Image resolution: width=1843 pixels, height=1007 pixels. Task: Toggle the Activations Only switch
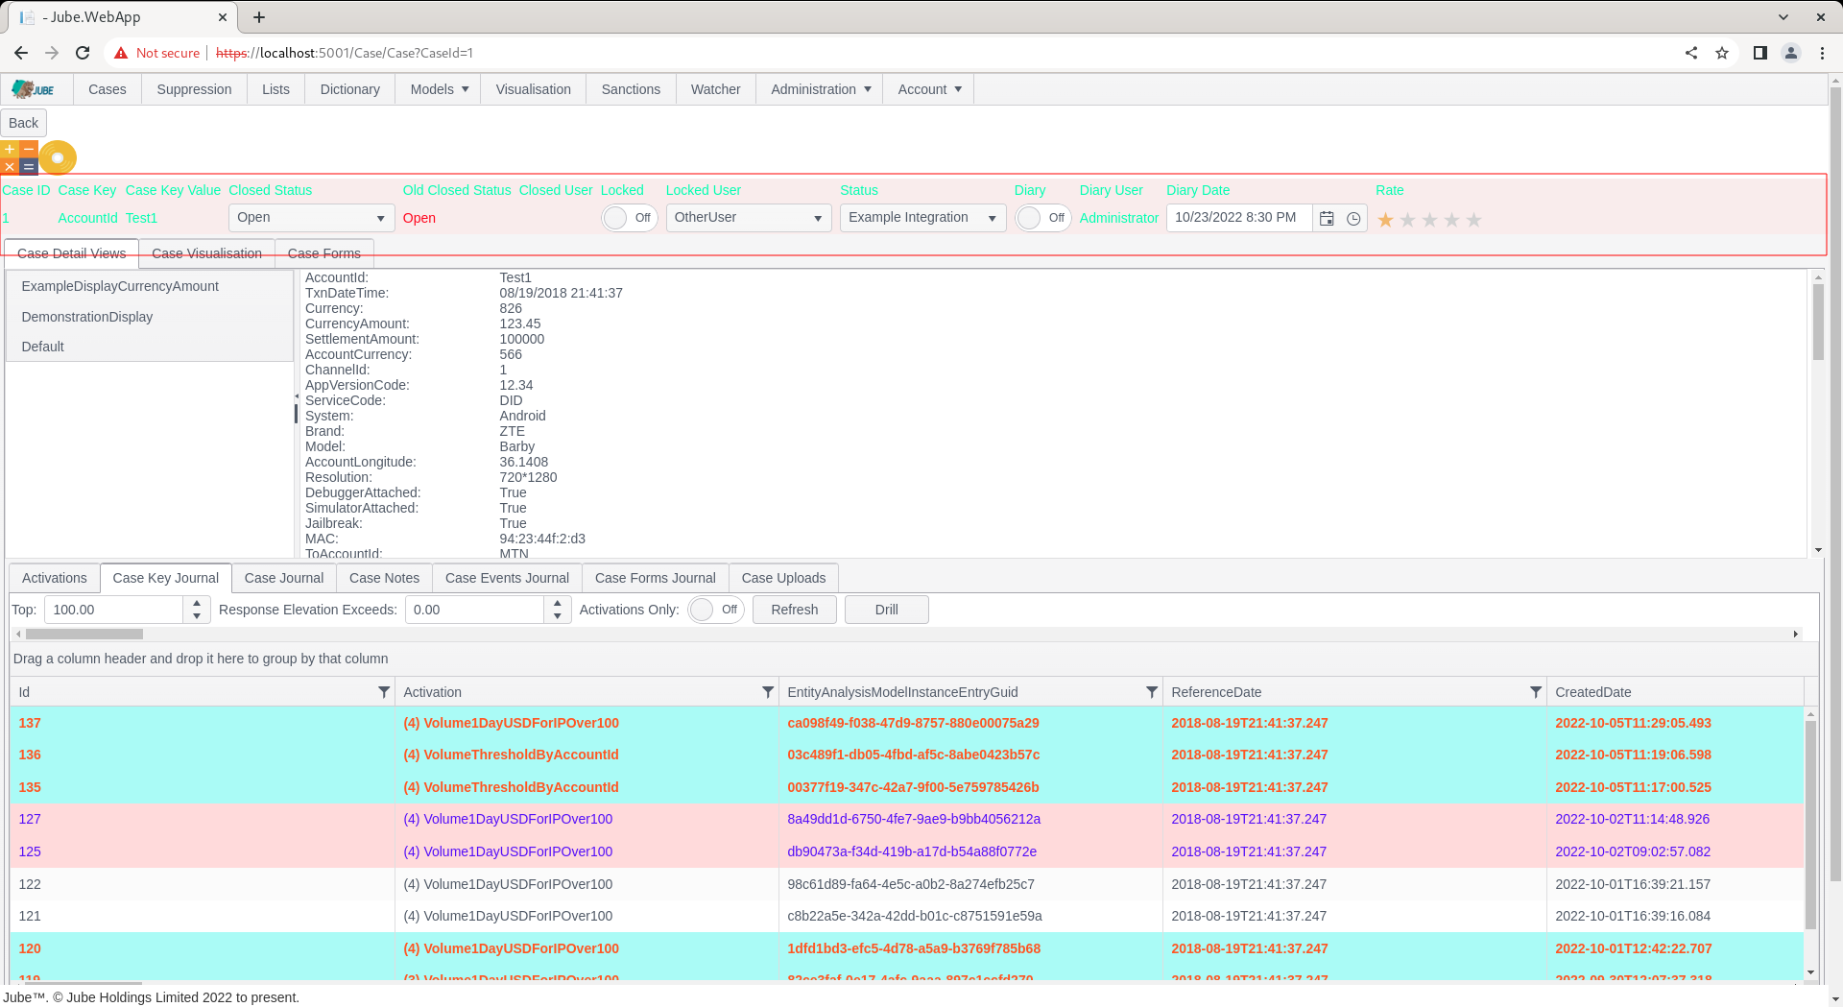(716, 610)
